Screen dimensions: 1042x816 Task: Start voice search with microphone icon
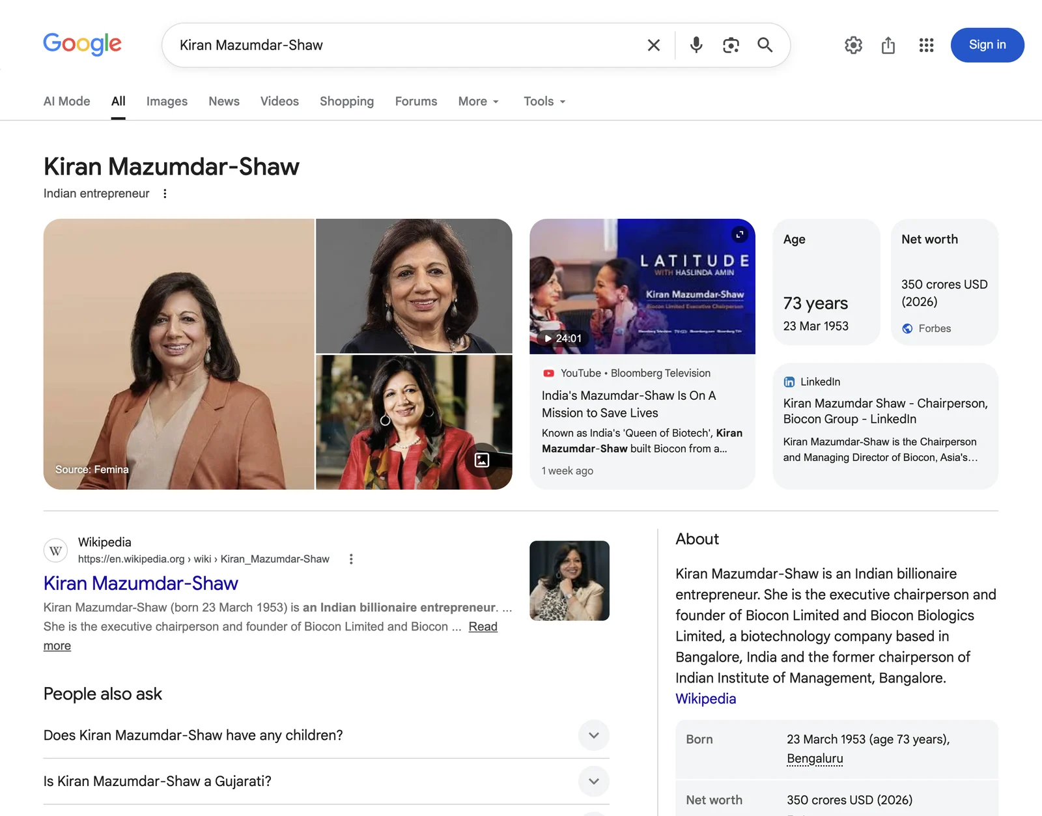(696, 45)
